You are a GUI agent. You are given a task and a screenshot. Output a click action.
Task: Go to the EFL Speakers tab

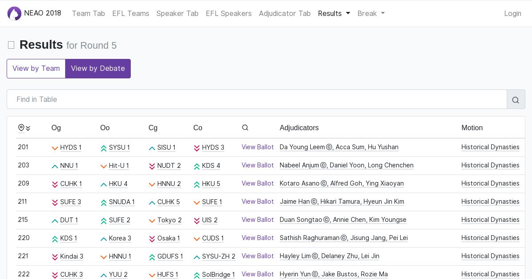(x=229, y=13)
